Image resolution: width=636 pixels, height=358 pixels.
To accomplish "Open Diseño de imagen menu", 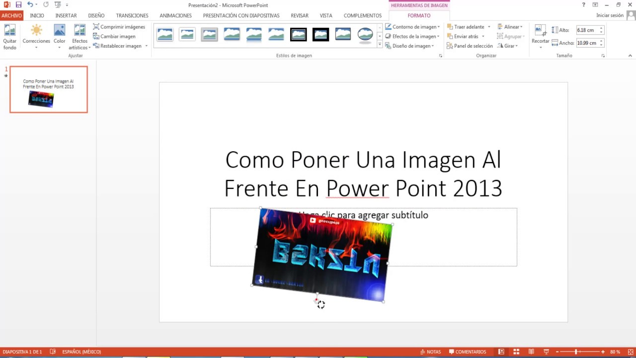I will [409, 46].
